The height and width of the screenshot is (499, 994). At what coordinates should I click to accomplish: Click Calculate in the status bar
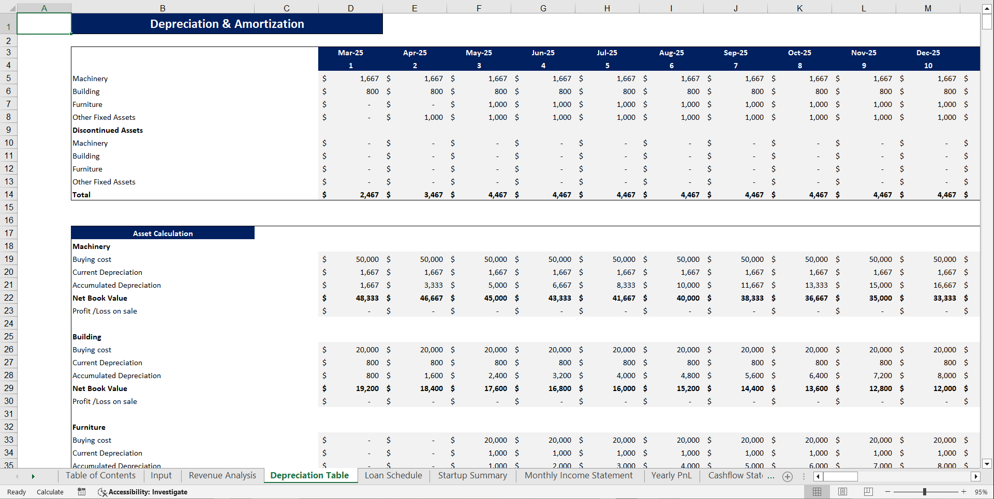coord(50,492)
